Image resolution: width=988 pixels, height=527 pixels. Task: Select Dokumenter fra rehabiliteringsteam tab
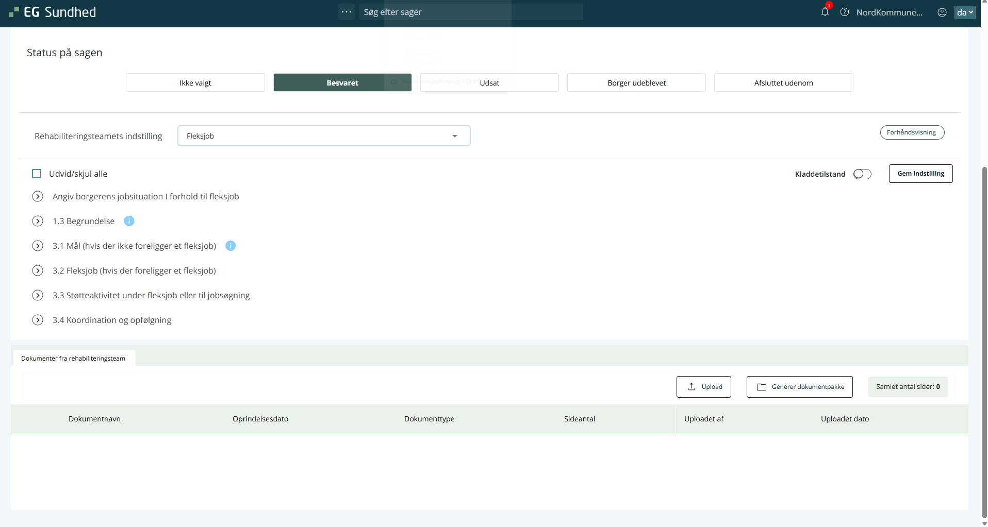click(x=73, y=358)
